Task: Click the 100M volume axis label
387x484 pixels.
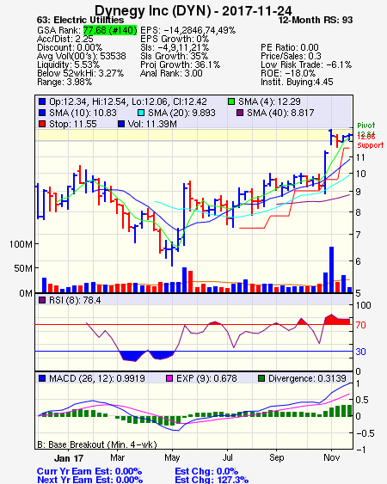Action: click(x=21, y=244)
